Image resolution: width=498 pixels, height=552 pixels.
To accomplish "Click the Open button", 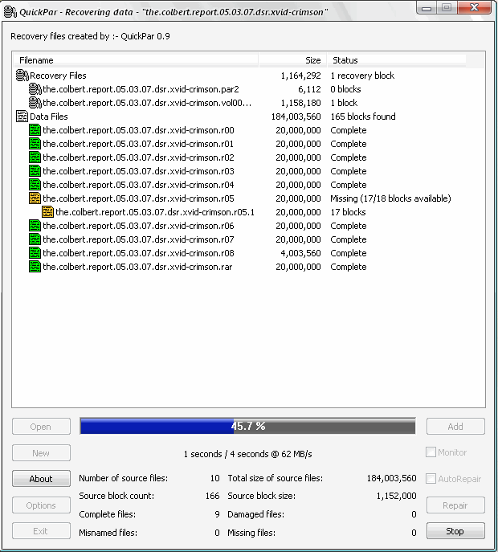I will tap(41, 427).
